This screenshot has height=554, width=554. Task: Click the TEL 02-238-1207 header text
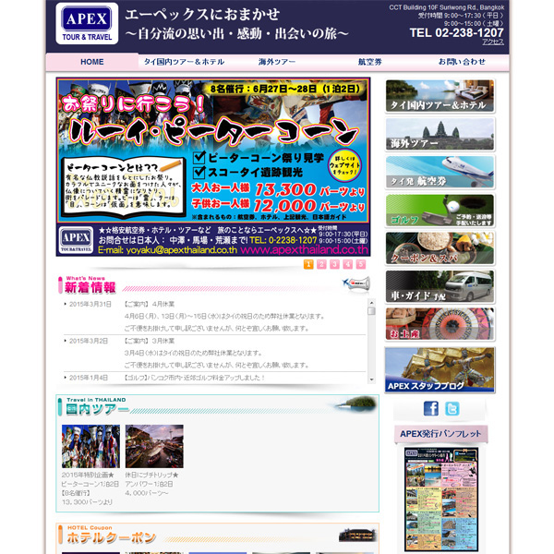click(456, 33)
